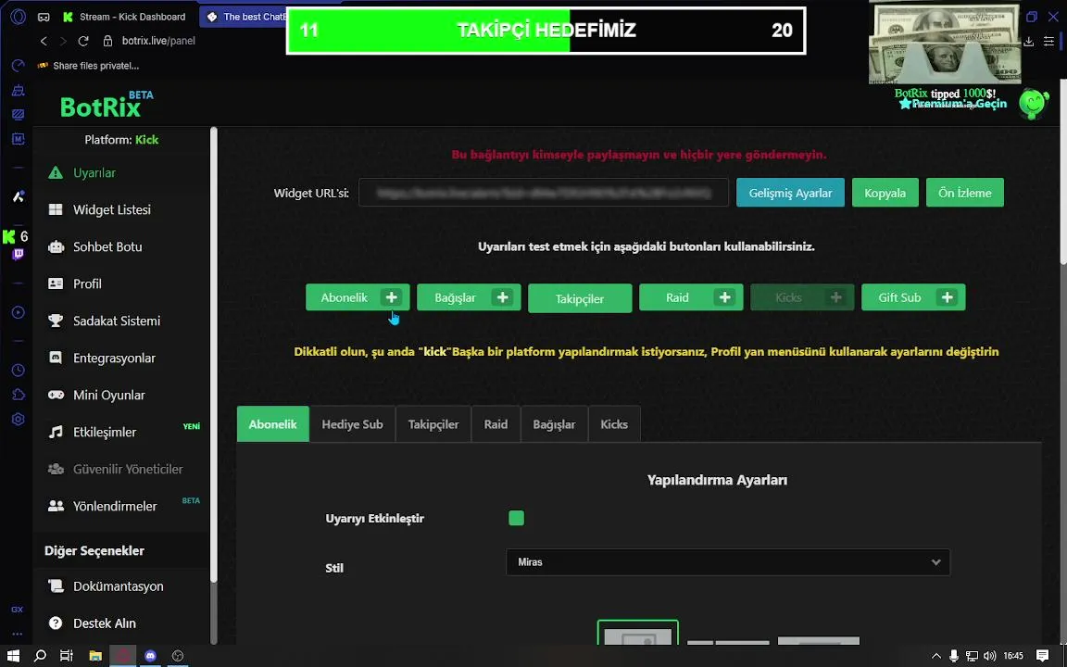Viewport: 1067px width, 667px height.
Task: Click the plus icon on Gift Sub button
Action: point(948,297)
